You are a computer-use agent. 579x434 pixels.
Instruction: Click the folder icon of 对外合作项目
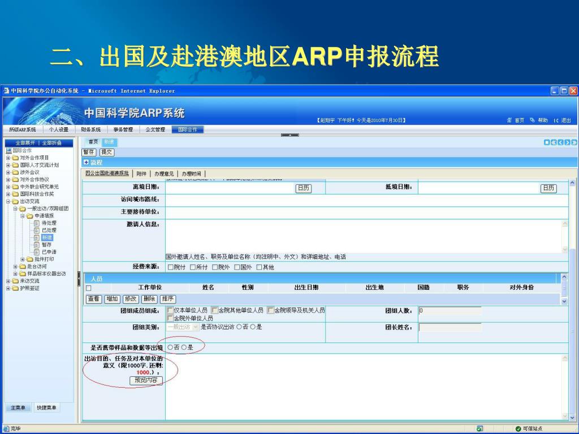pos(15,158)
